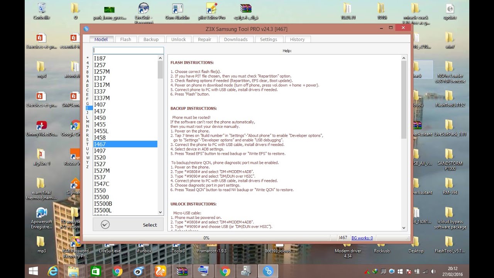Image resolution: width=494 pixels, height=278 pixels.
Task: Switch to the Settings tab
Action: click(x=269, y=39)
